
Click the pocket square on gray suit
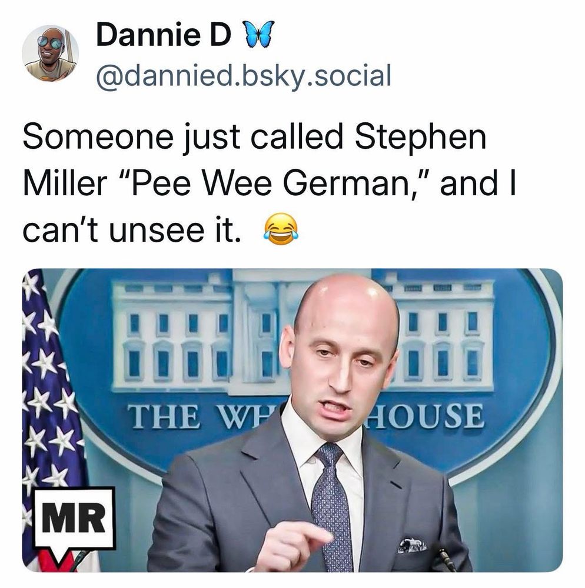click(412, 545)
